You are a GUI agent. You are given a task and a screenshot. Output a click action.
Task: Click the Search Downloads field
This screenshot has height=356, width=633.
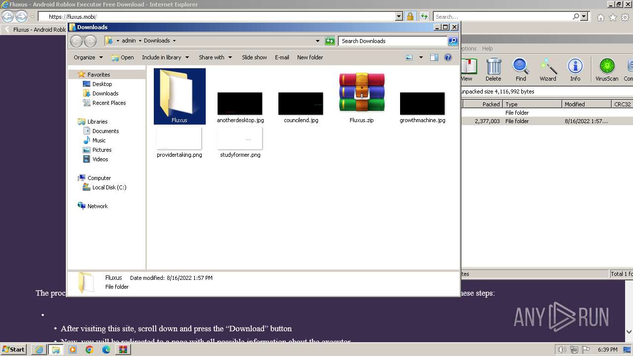coord(393,41)
